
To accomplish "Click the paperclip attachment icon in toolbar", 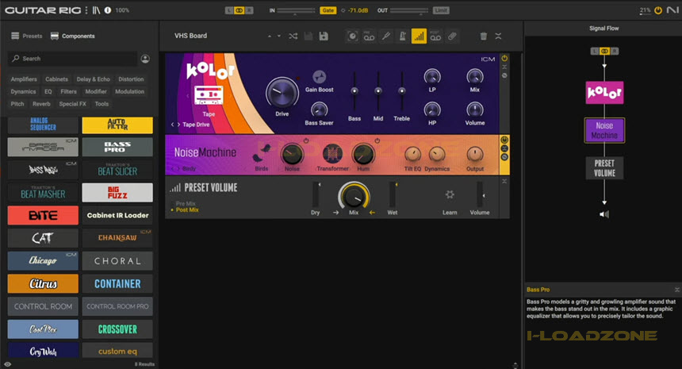I will click(452, 37).
